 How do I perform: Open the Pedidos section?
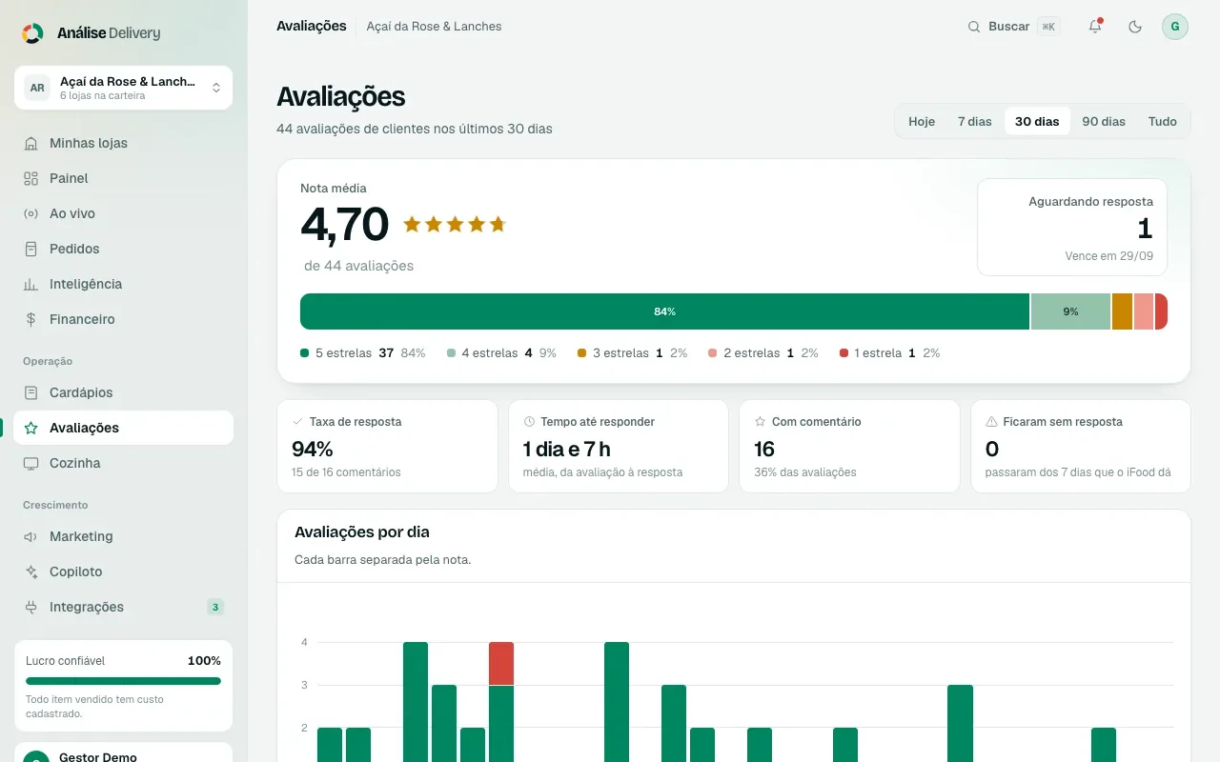pyautogui.click(x=123, y=249)
